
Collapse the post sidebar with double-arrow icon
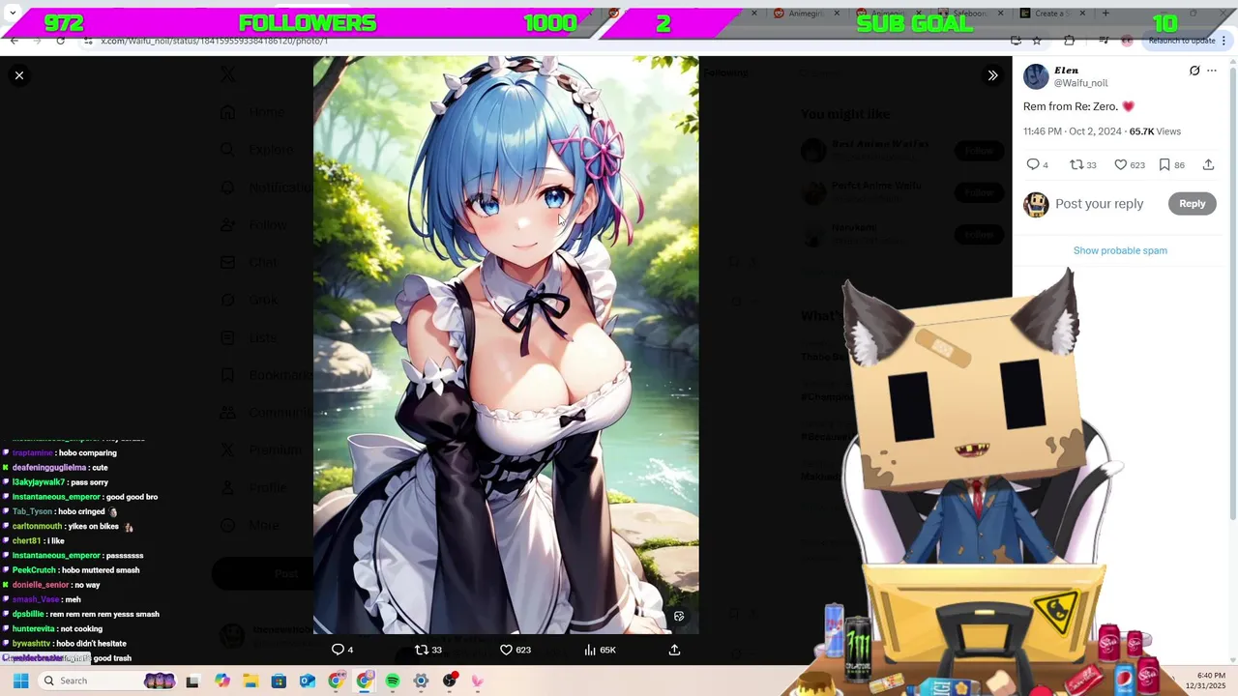992,75
